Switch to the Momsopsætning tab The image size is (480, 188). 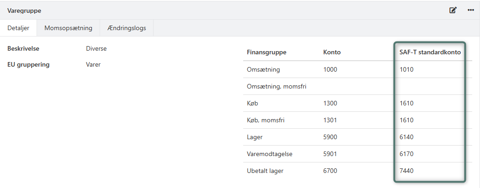coord(68,28)
